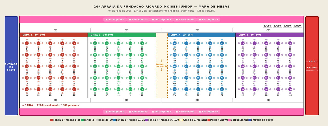Select table 46 circle in Tenda 2
The image size is (328, 126).
pyautogui.click(x=95, y=89)
